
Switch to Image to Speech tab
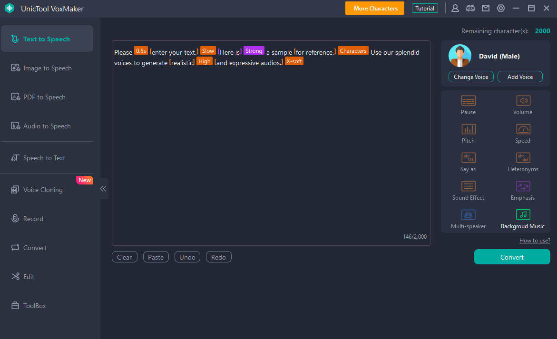[47, 68]
